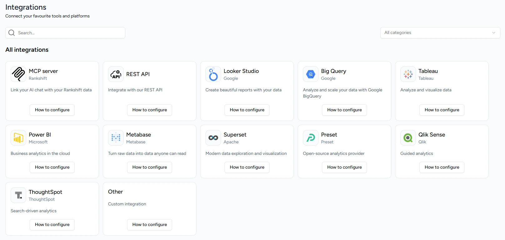
Task: Click the ThoughtSpot card heading
Action: point(45,192)
